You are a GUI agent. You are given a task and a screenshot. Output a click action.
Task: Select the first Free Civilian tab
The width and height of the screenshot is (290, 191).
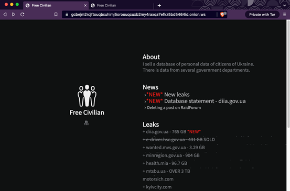[x=56, y=6]
